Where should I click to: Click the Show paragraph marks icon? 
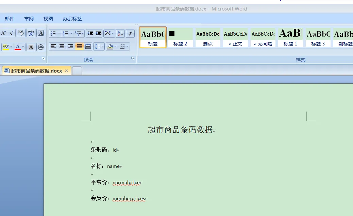click(130, 34)
